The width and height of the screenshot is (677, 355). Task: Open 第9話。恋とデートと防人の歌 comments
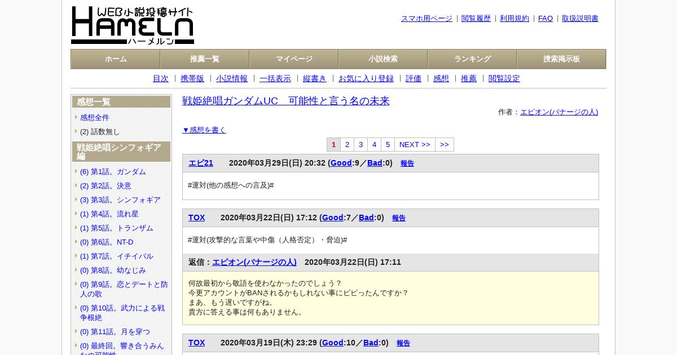(x=124, y=289)
